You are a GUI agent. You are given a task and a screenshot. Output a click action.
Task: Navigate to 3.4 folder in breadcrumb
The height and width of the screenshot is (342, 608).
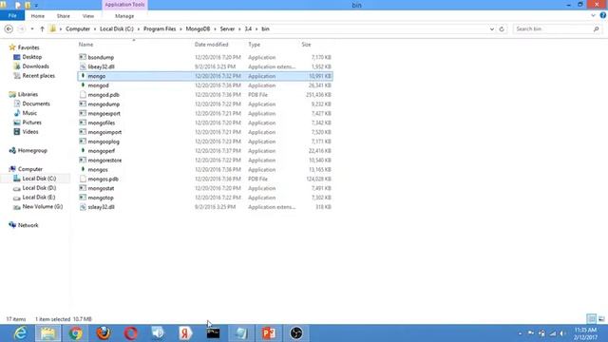[x=248, y=29]
